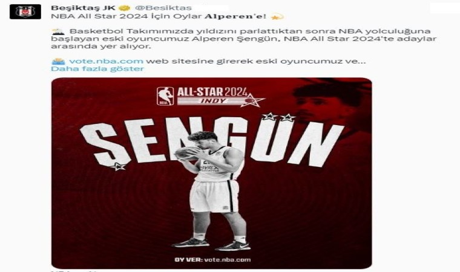
Task: Click the star-basketball emblem beside INDY
Action: 252,100
